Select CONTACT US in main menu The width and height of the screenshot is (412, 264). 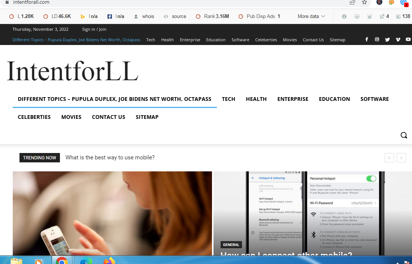(109, 117)
